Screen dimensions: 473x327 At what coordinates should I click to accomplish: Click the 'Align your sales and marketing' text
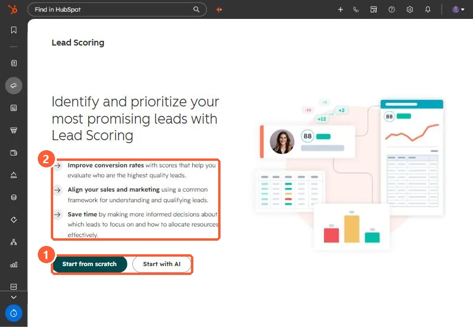pyautogui.click(x=114, y=189)
